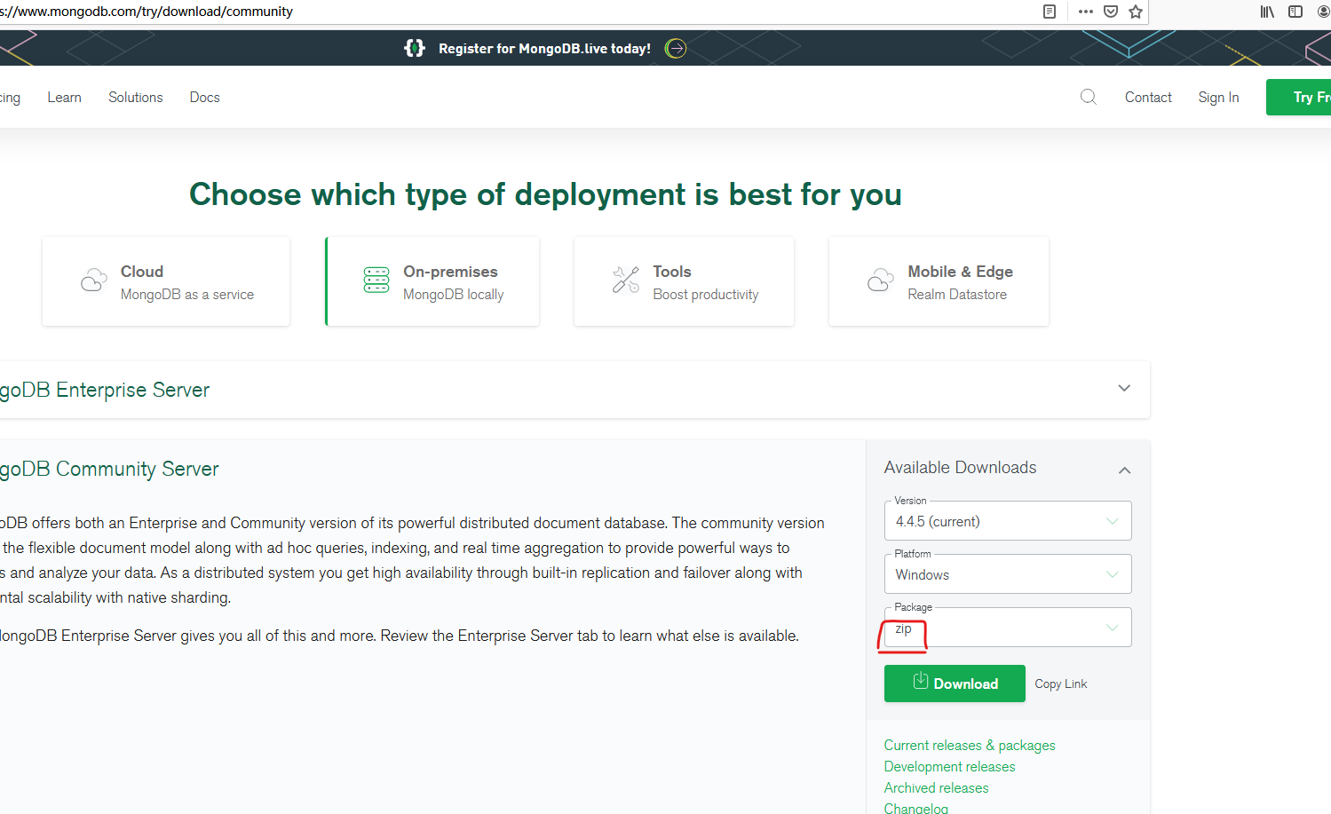Click the search magnifier icon

[x=1088, y=97]
